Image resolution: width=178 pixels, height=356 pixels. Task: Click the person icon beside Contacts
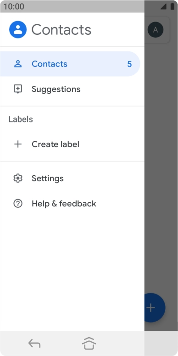18,64
